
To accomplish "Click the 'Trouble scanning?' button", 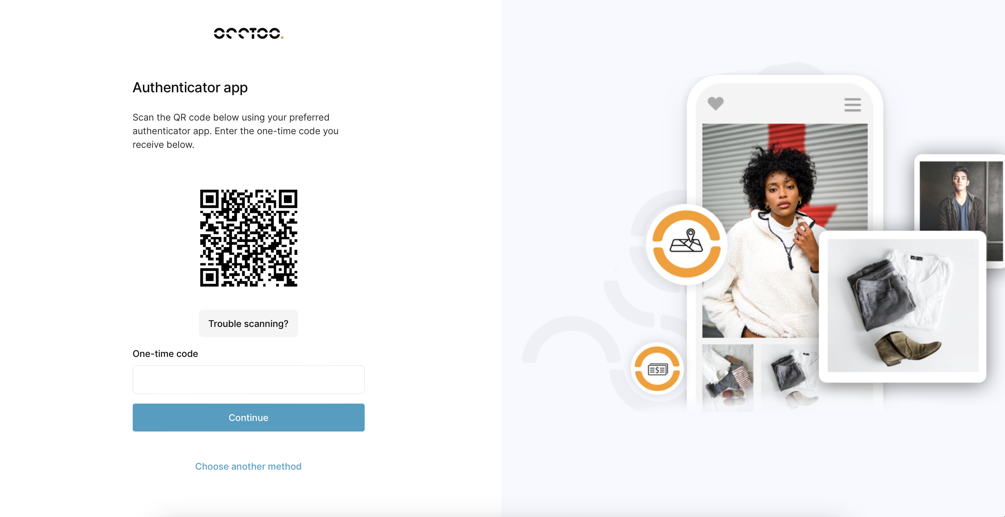I will pos(248,323).
